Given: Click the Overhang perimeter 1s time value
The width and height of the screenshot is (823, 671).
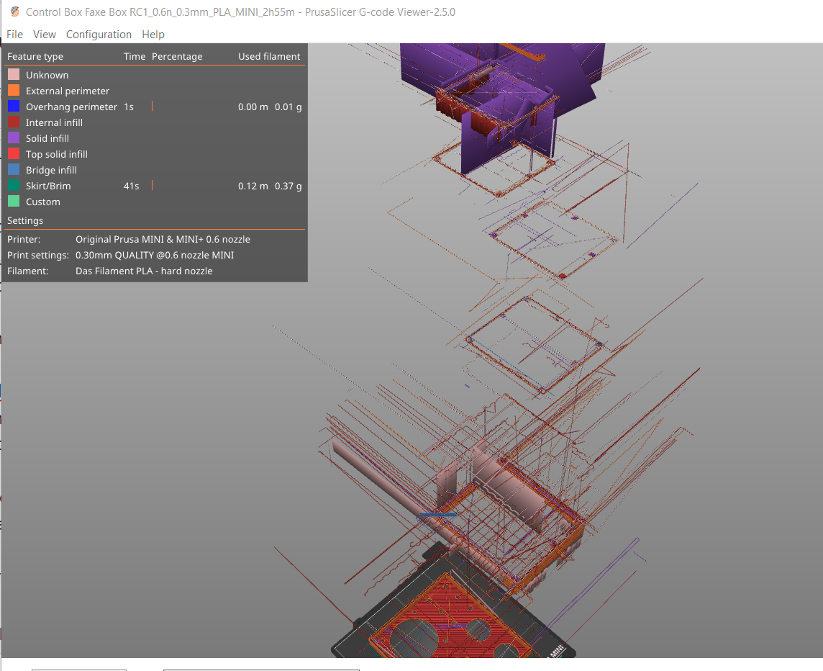Looking at the screenshot, I should click(x=129, y=107).
